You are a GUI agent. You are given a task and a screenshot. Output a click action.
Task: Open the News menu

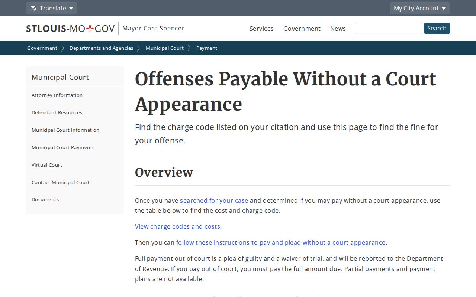(x=338, y=29)
